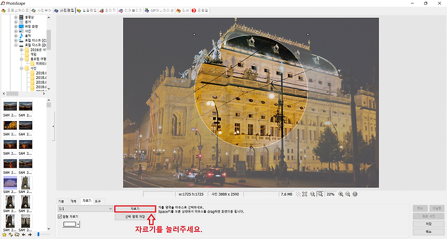Screen dimensions: 447x239
Task: Select the 음악 music library item
Action: coord(28,35)
